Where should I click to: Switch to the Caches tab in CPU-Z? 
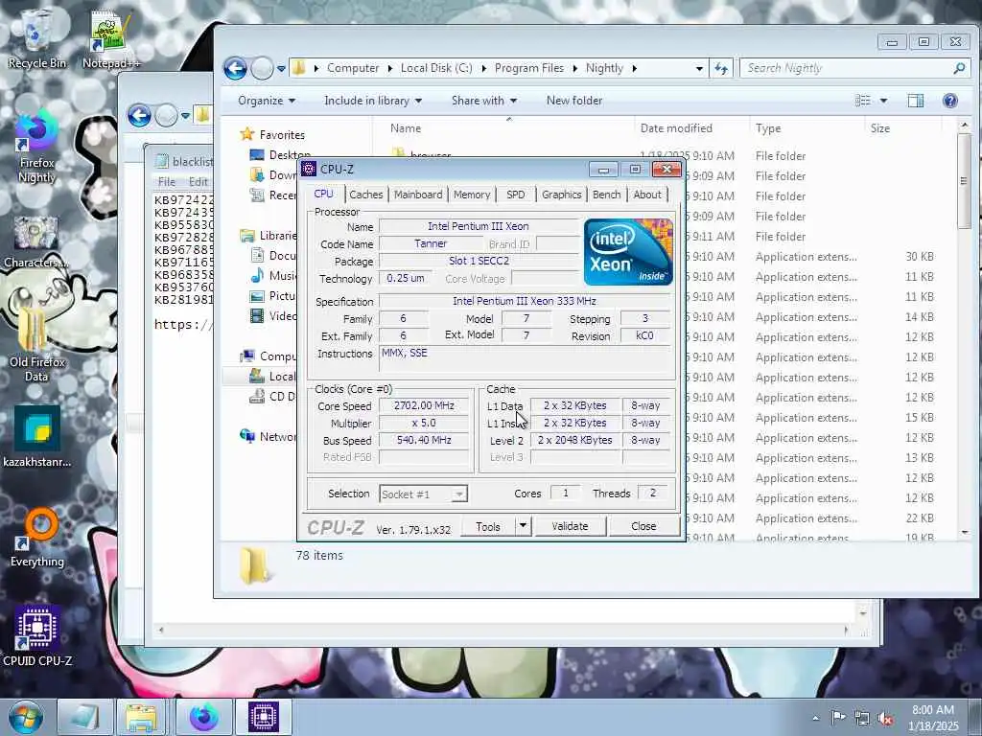tap(365, 195)
